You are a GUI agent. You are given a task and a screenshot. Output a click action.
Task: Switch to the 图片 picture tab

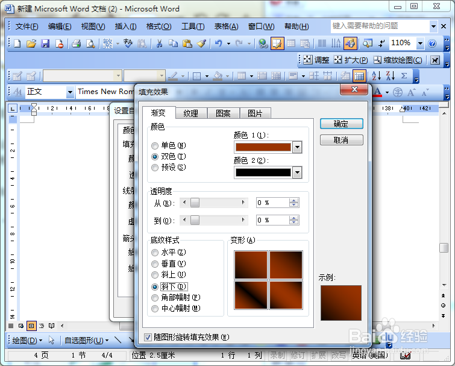tap(255, 113)
